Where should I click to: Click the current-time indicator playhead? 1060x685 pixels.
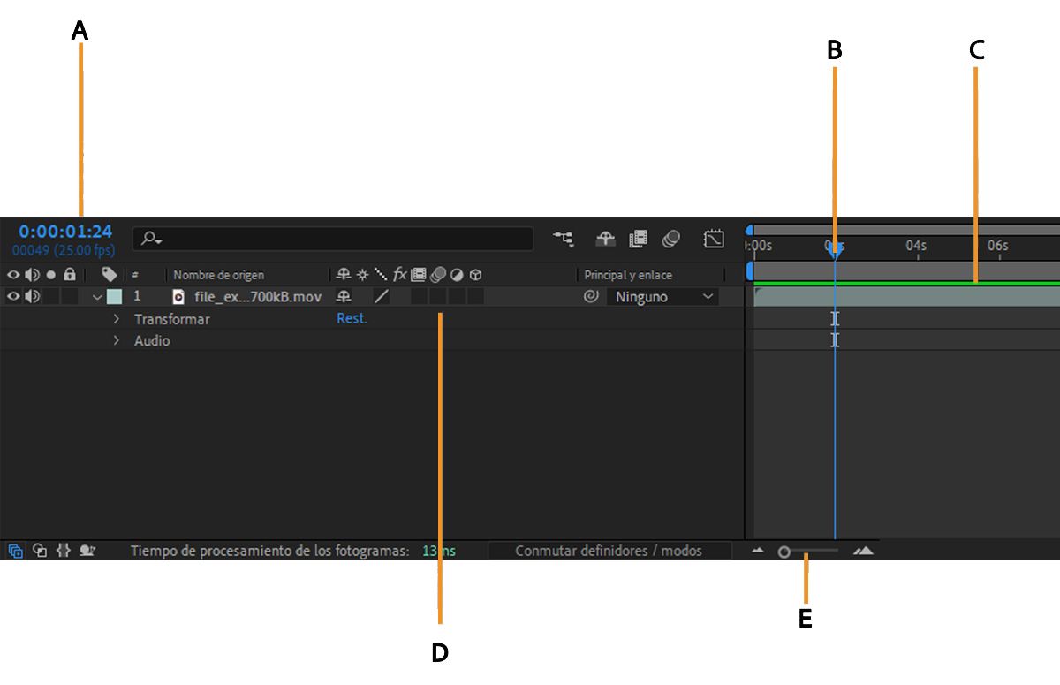835,249
